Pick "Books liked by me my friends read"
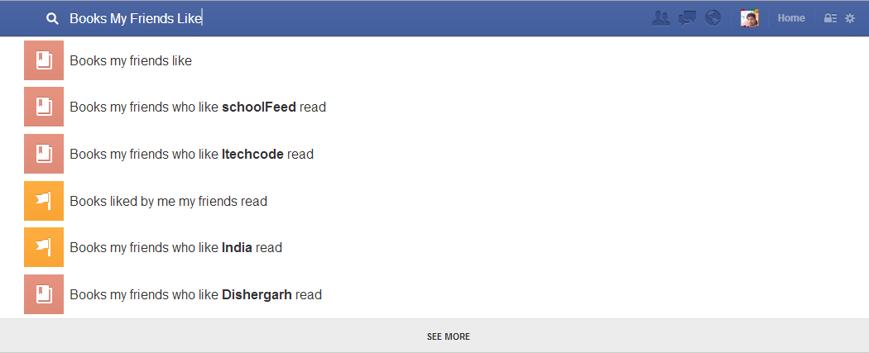The image size is (869, 353). tap(434, 201)
